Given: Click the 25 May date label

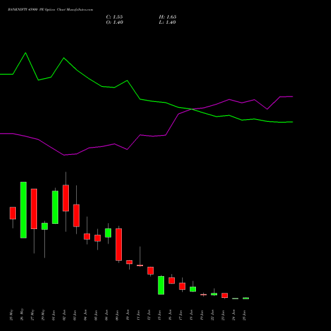Looking at the screenshot, I should 12,315.
